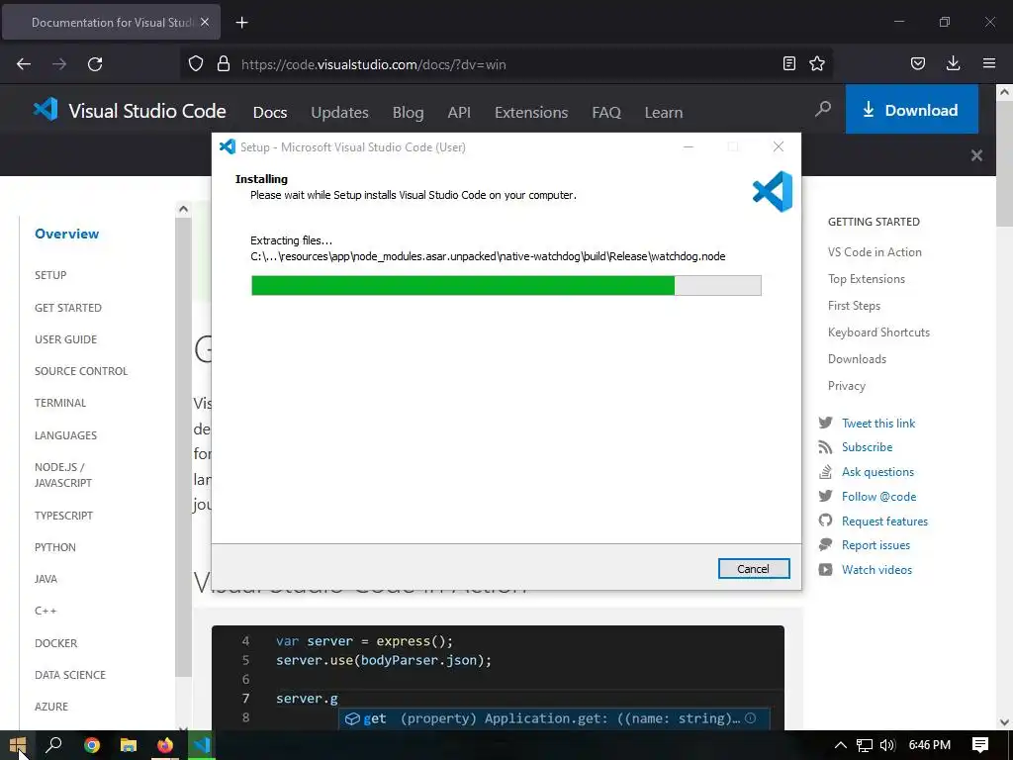Open the site search magnifier icon
The image size is (1013, 760).
(823, 109)
